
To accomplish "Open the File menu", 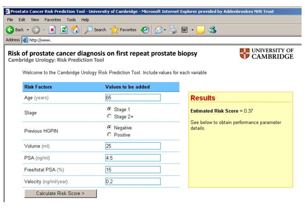I will pyautogui.click(x=10, y=20).
